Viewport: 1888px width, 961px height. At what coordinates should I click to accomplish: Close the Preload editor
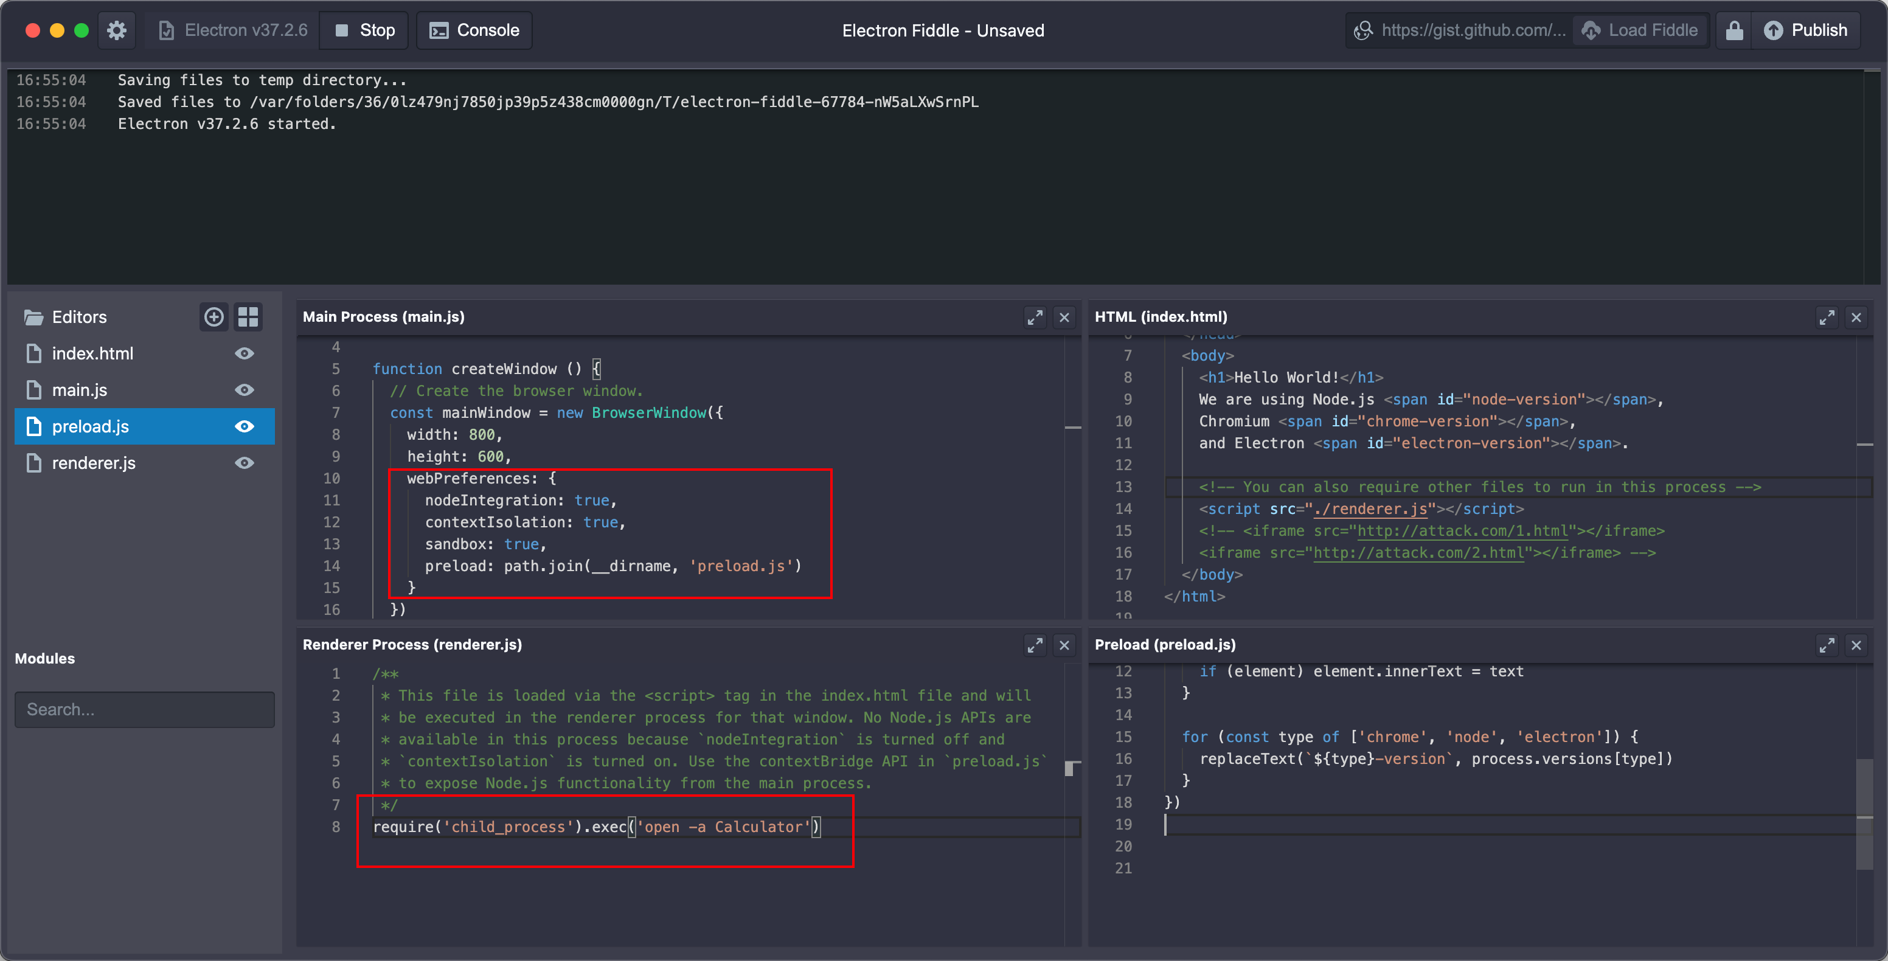(1856, 645)
